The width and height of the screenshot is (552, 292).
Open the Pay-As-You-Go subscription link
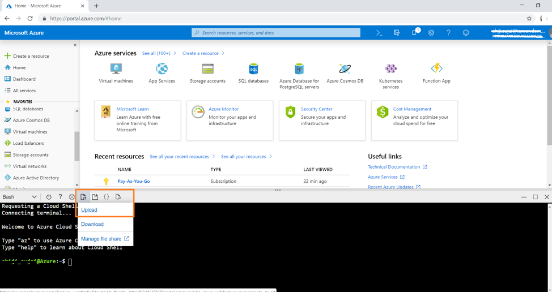[134, 182]
